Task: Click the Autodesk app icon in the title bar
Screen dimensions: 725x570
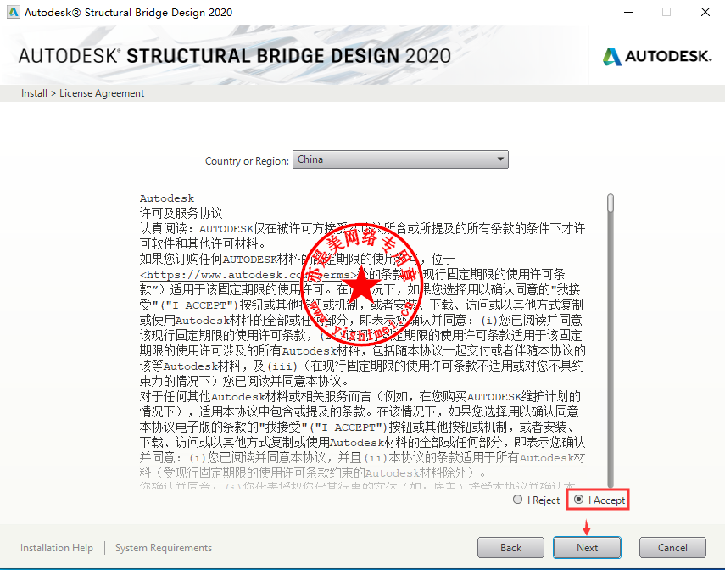Action: tap(14, 12)
